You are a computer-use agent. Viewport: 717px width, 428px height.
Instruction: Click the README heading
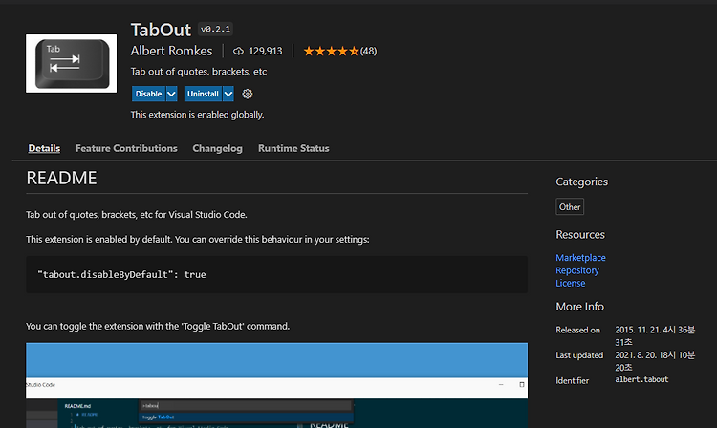point(61,178)
